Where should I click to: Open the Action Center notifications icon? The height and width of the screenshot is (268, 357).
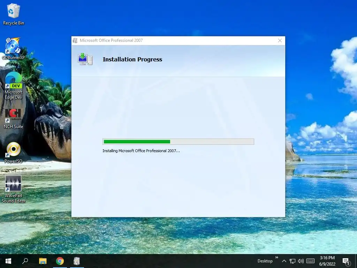(346, 261)
